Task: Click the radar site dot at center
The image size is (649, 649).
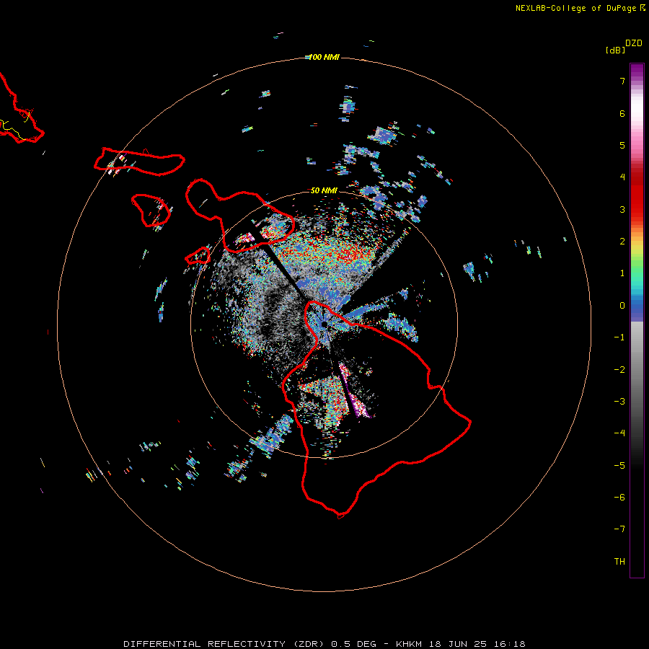Action: point(324,324)
